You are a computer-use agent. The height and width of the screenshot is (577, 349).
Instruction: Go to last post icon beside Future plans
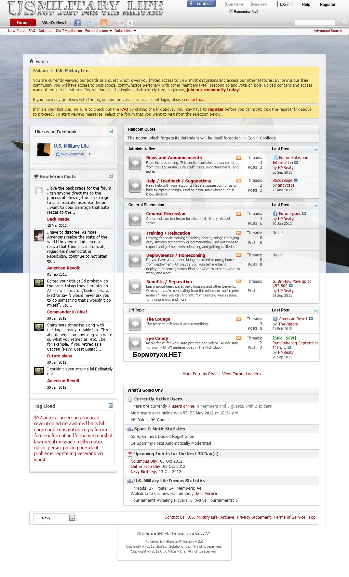(x=304, y=213)
